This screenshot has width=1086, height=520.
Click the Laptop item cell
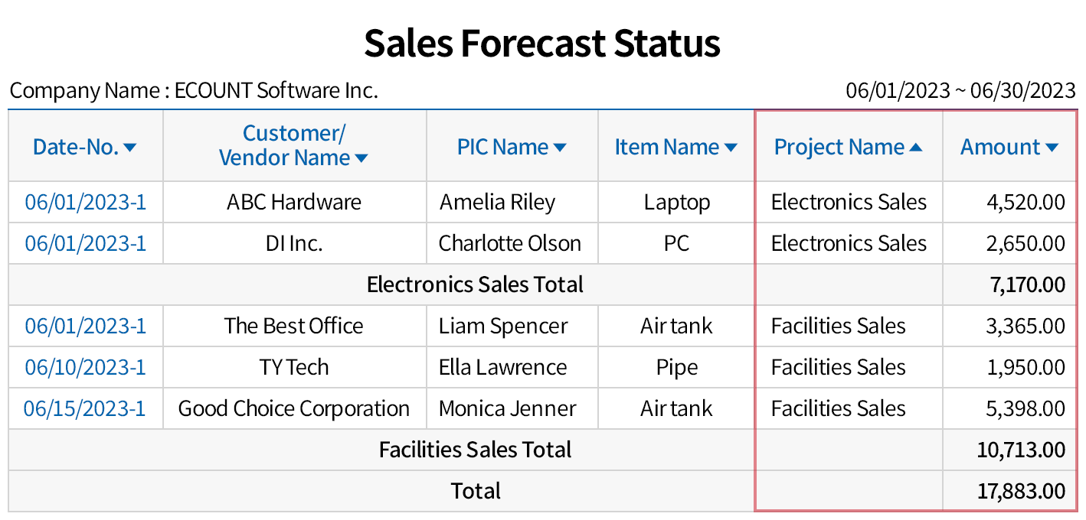coord(677,203)
